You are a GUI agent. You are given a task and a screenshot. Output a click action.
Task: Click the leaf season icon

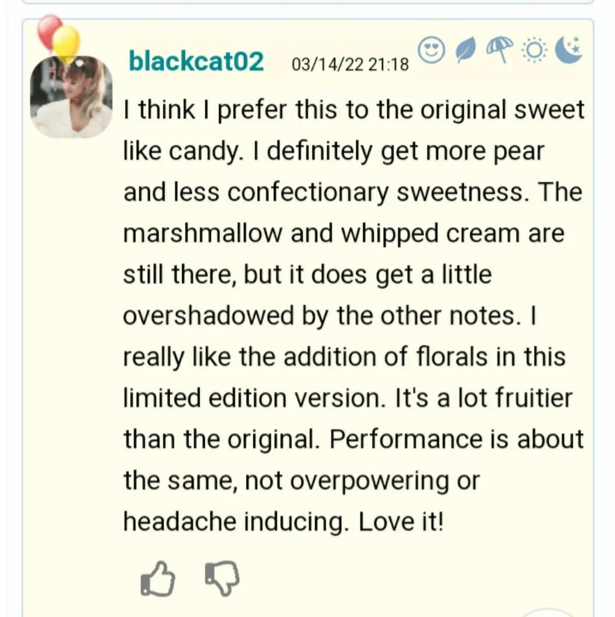[466, 51]
